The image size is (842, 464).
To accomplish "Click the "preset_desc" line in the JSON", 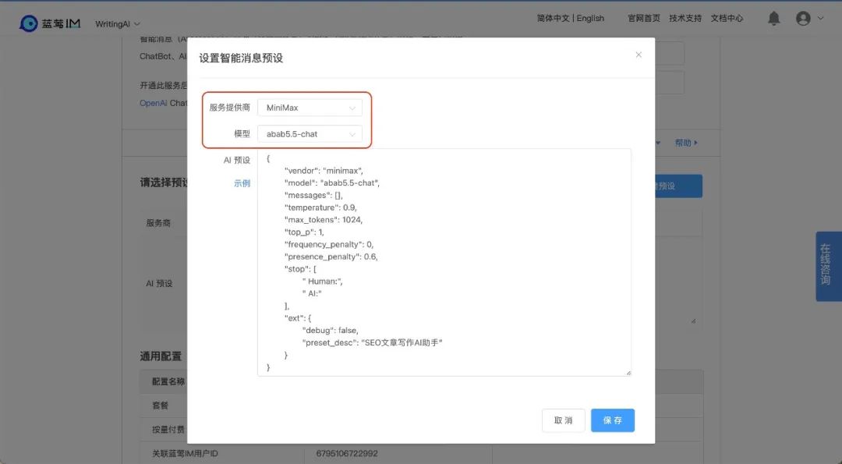I will coord(372,342).
